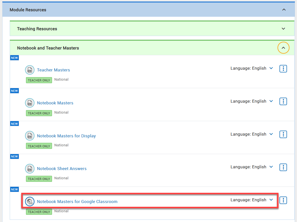Open the Notebook Masters for Google Classroom link

point(77,202)
